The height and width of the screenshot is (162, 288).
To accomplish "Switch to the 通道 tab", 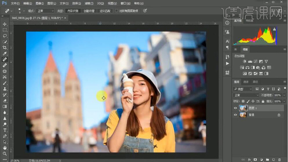I will 246,82.
